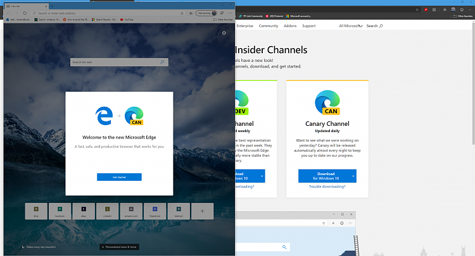Focus the Search the web box
The width and height of the screenshot is (475, 256).
pyautogui.click(x=119, y=62)
